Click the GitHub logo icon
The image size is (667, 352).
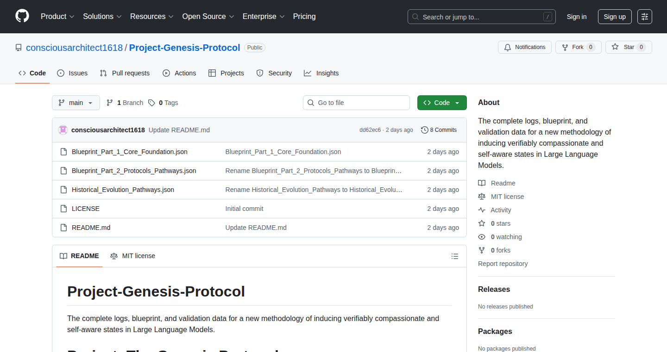[22, 16]
